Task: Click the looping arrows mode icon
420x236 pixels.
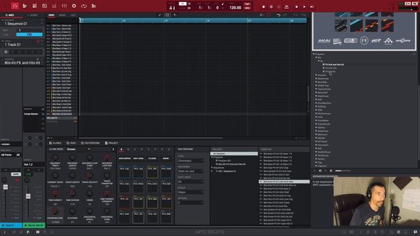Action: coord(84,6)
